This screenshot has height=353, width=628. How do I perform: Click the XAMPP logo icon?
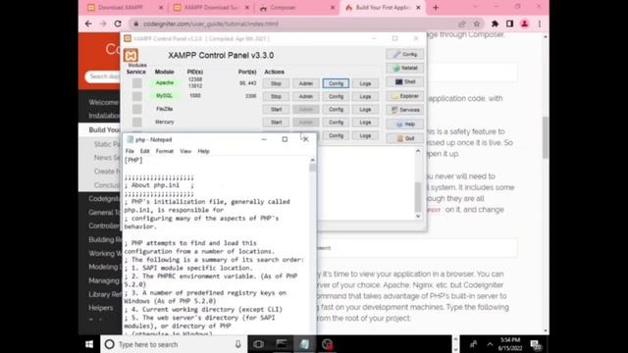click(131, 55)
